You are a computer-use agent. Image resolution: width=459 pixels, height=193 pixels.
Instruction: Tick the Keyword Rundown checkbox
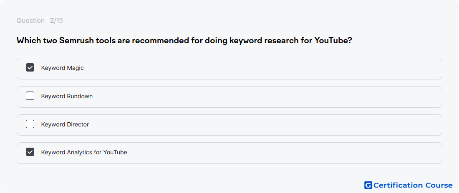point(30,96)
